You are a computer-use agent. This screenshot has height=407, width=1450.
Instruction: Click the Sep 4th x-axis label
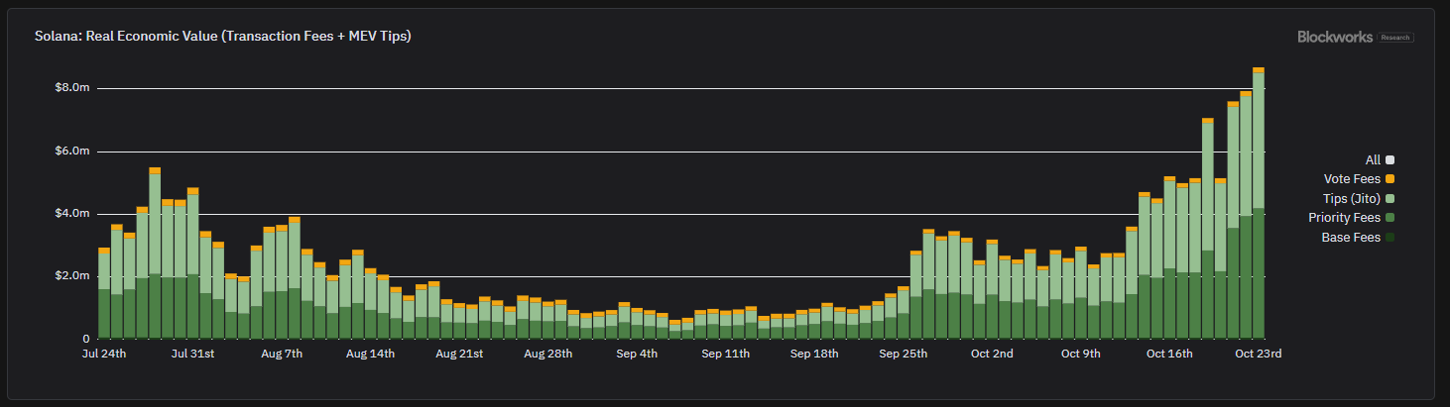(637, 354)
